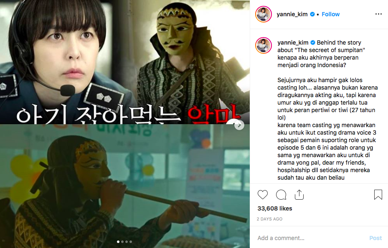The image size is (388, 248).
Task: Save post with the bookmark icon
Action: pyautogui.click(x=378, y=195)
